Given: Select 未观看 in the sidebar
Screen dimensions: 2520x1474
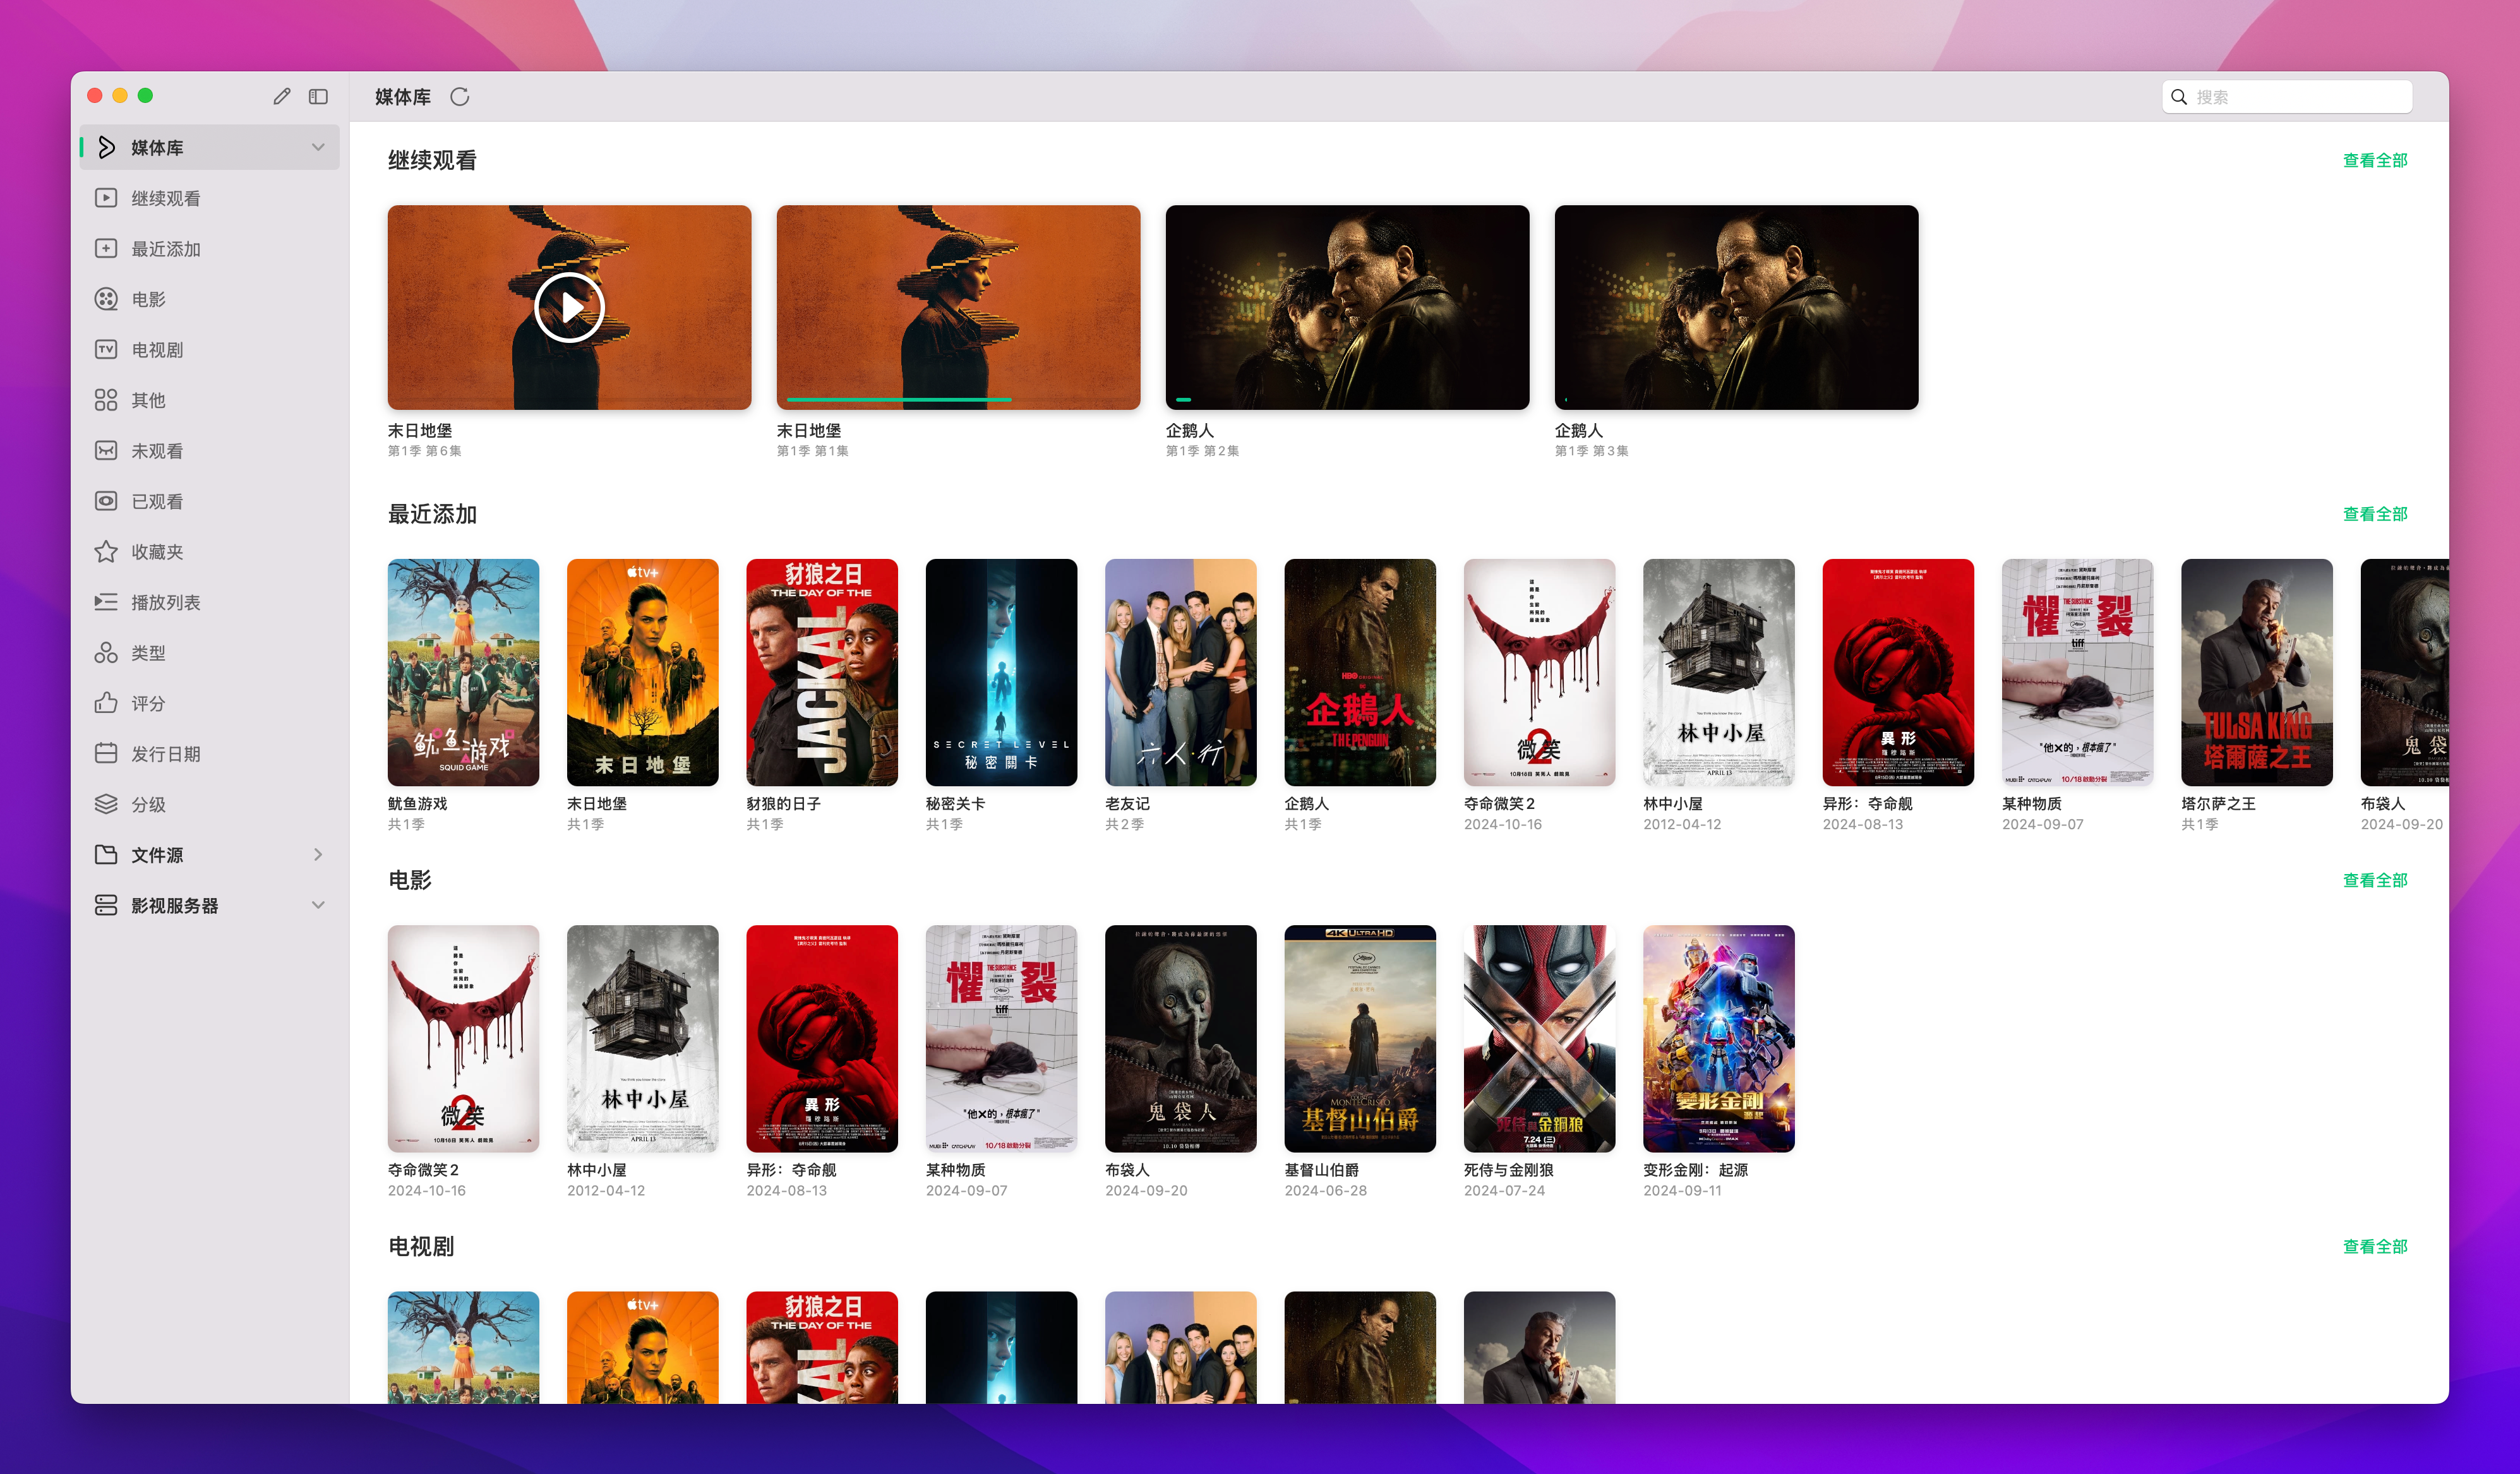Looking at the screenshot, I should (210, 450).
